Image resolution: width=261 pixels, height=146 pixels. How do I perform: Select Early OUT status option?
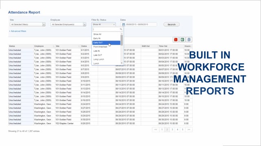coord(106,43)
